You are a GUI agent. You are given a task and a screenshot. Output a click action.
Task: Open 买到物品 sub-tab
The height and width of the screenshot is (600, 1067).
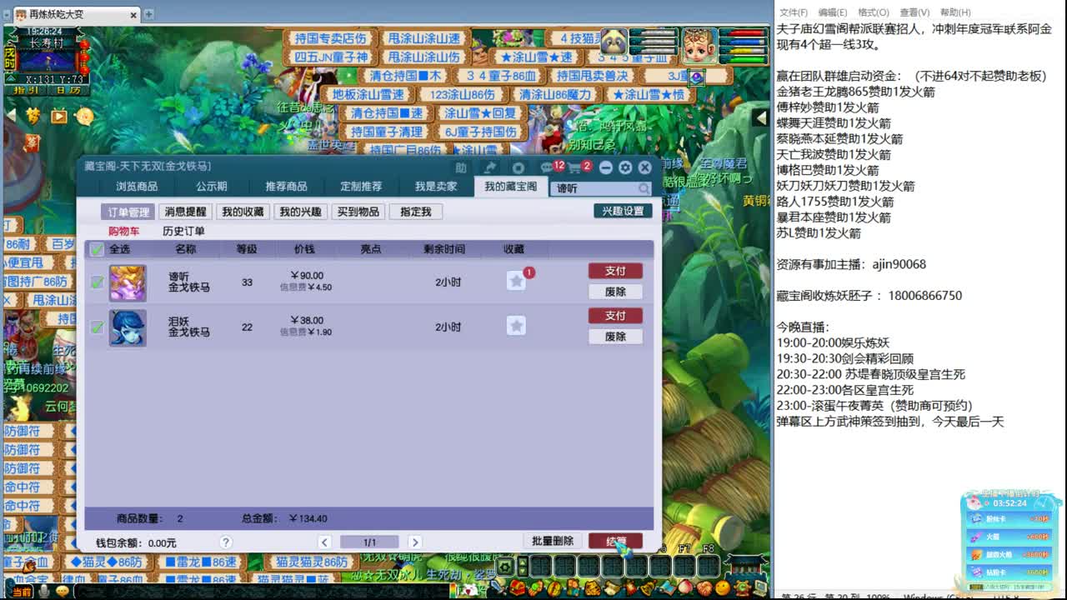point(358,212)
